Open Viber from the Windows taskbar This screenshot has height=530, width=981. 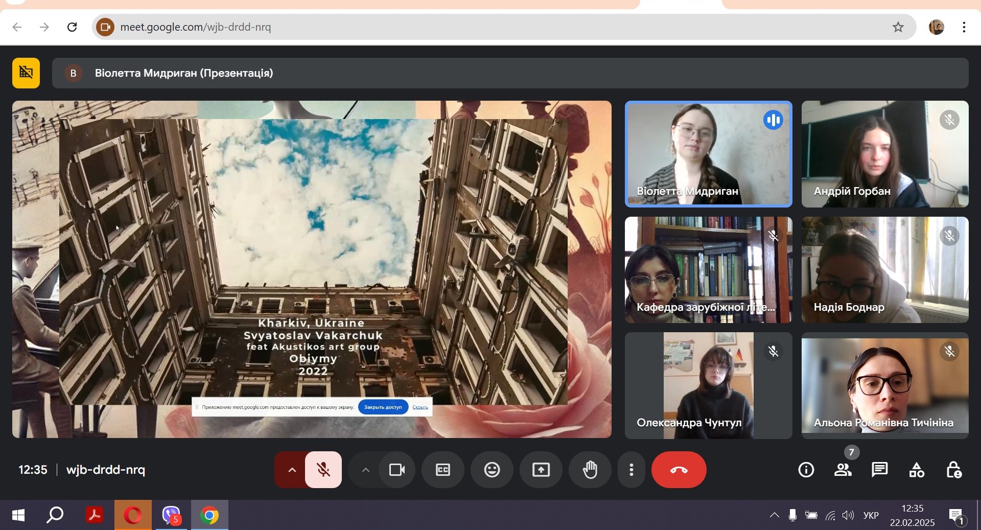[171, 515]
